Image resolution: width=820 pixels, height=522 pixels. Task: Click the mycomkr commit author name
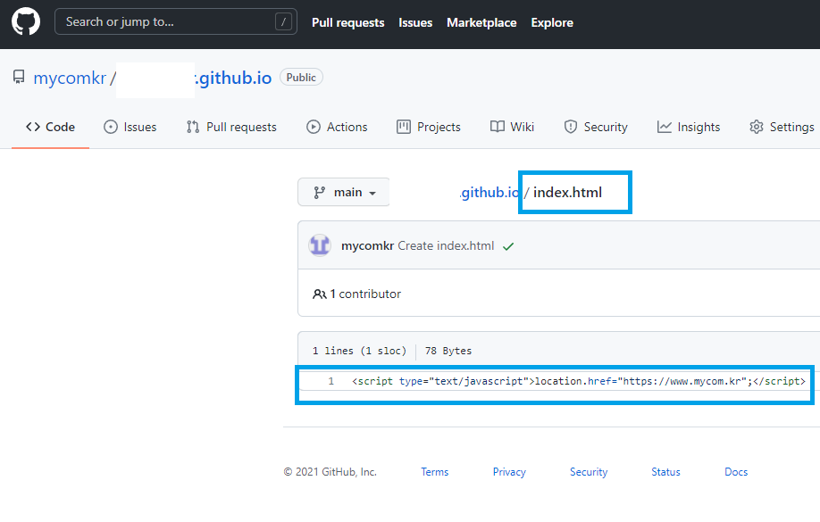(367, 246)
